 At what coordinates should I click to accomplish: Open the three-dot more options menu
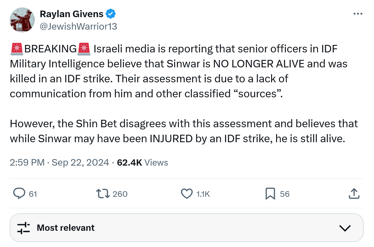point(358,14)
